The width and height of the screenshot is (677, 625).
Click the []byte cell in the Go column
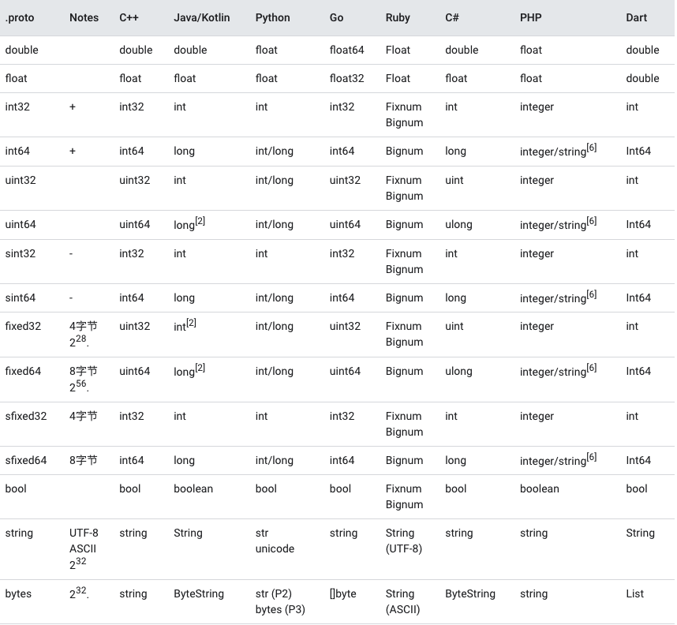coord(342,594)
